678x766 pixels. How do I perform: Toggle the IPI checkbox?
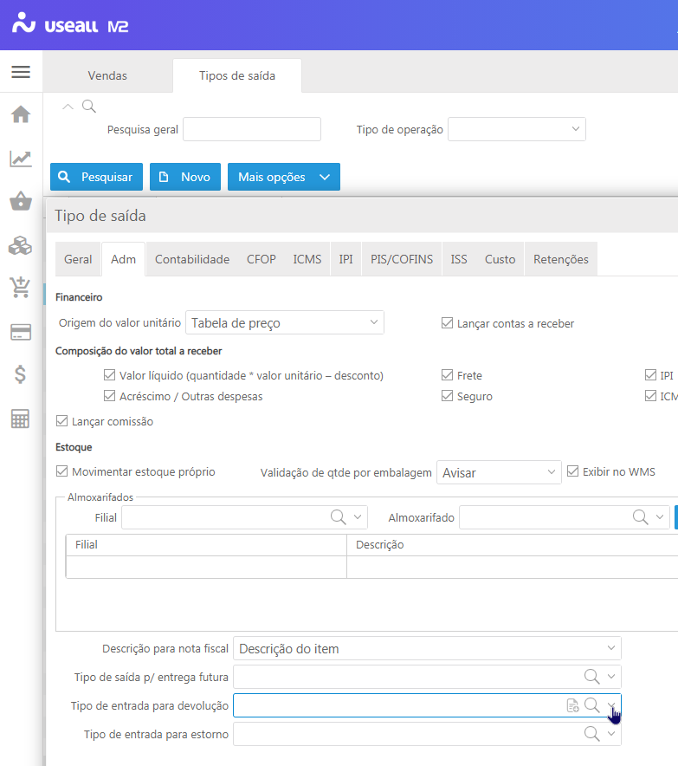[x=650, y=374]
